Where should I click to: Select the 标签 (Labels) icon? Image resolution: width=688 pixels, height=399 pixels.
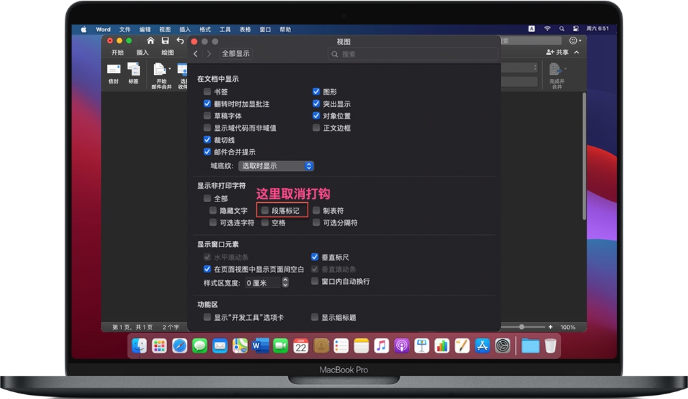[134, 71]
